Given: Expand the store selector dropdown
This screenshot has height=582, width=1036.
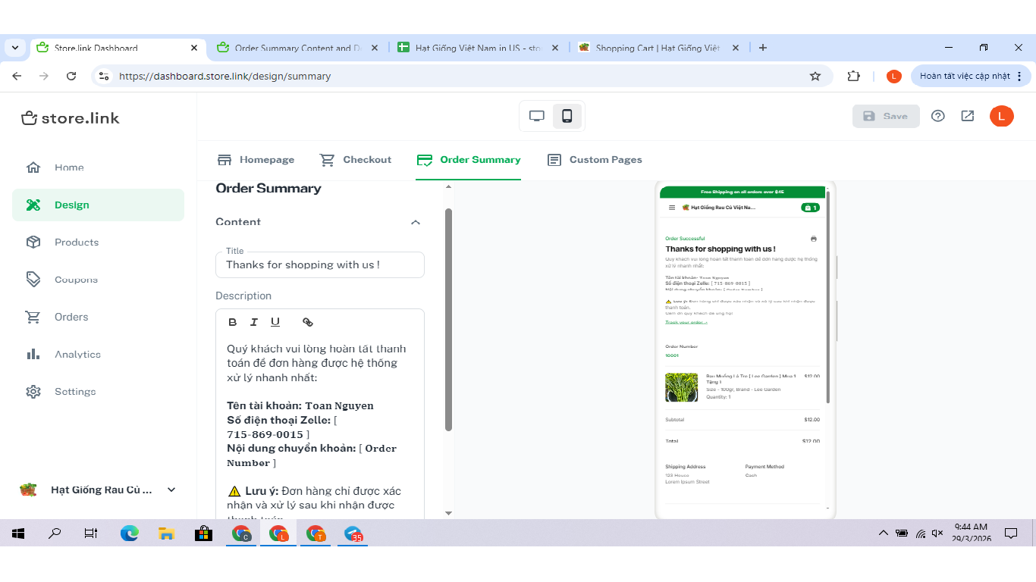Looking at the screenshot, I should [x=171, y=490].
